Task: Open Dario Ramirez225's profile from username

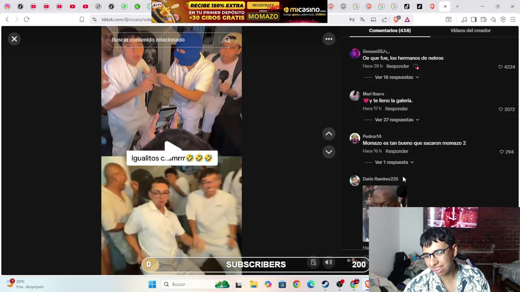Action: 380,179
